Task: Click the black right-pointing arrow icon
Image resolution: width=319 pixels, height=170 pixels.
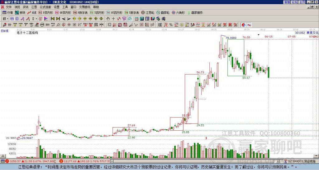Action: (69, 19)
